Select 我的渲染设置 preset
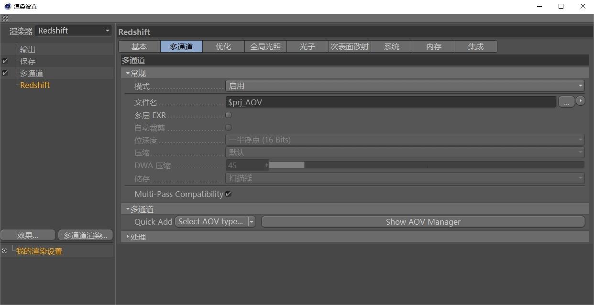Image resolution: width=594 pixels, height=305 pixels. click(x=39, y=251)
